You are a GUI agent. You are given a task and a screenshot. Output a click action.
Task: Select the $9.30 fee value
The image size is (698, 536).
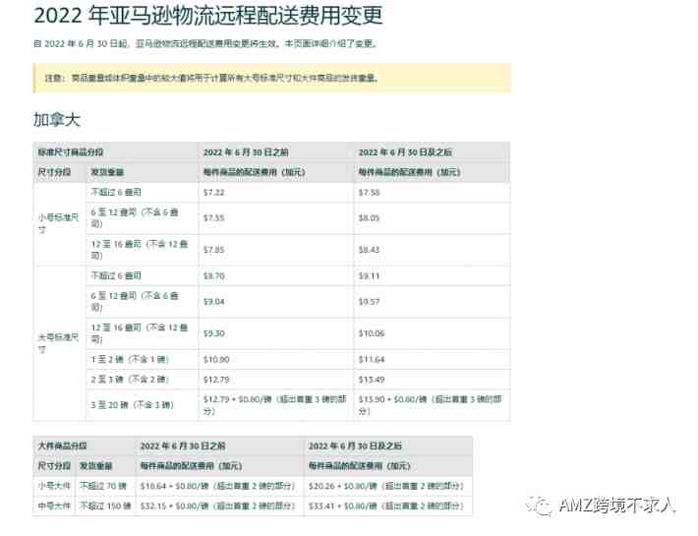(x=213, y=333)
